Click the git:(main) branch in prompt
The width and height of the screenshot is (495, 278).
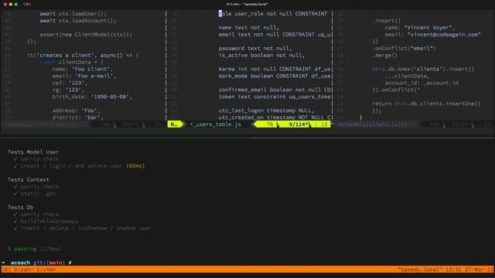click(49, 263)
